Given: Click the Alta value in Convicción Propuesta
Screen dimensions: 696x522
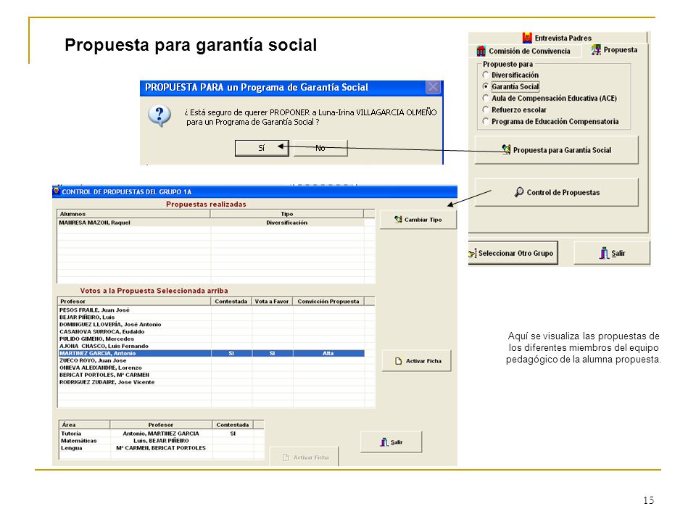Looking at the screenshot, I should click(x=328, y=353).
